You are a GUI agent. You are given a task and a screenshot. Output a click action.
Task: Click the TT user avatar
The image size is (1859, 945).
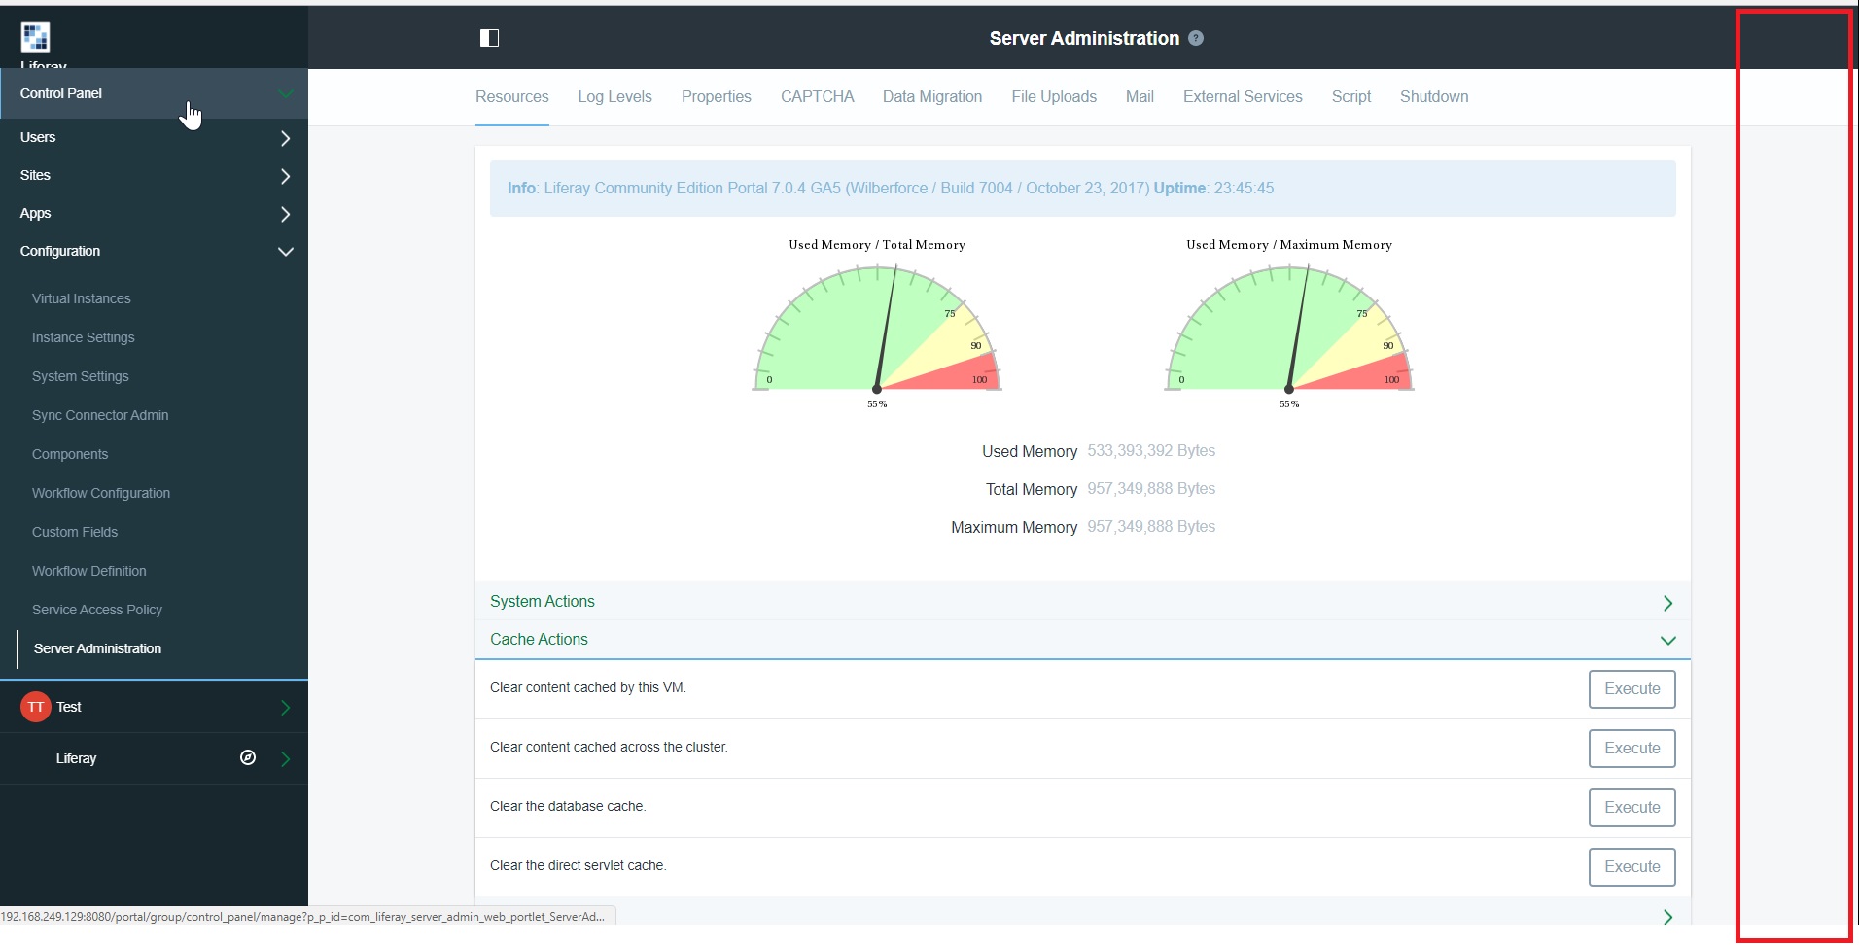coord(35,707)
